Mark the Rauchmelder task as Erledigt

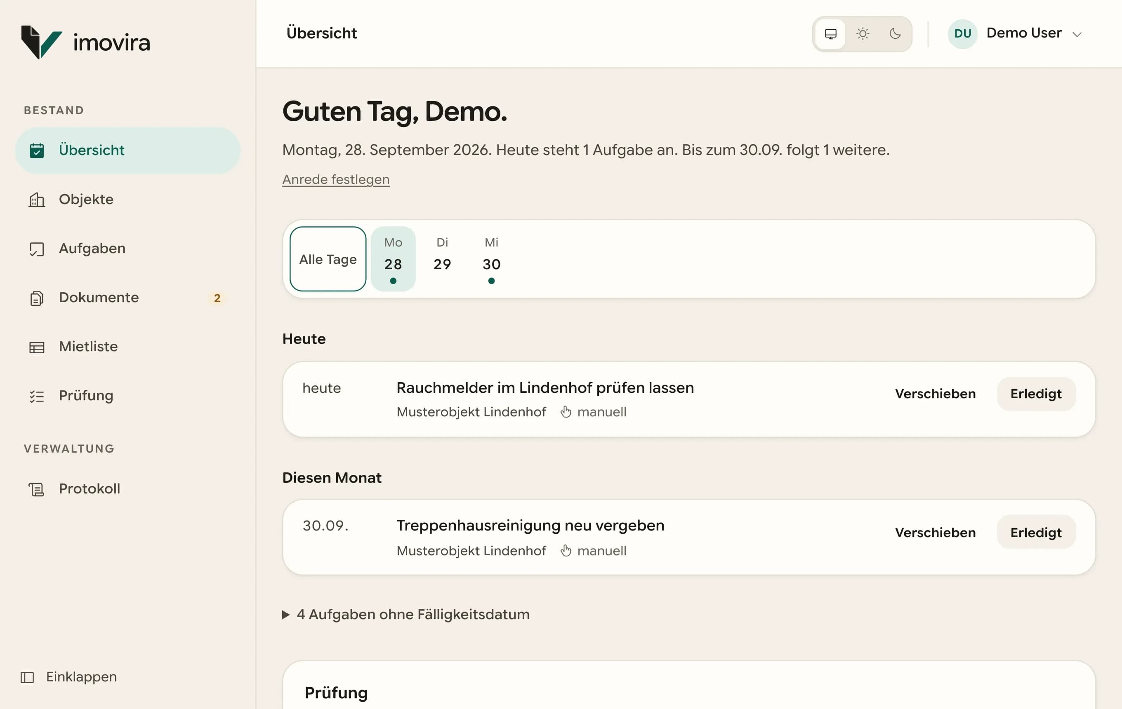1036,394
